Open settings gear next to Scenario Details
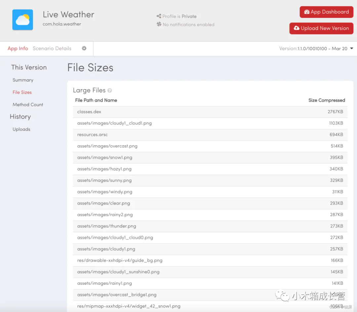 (84, 48)
